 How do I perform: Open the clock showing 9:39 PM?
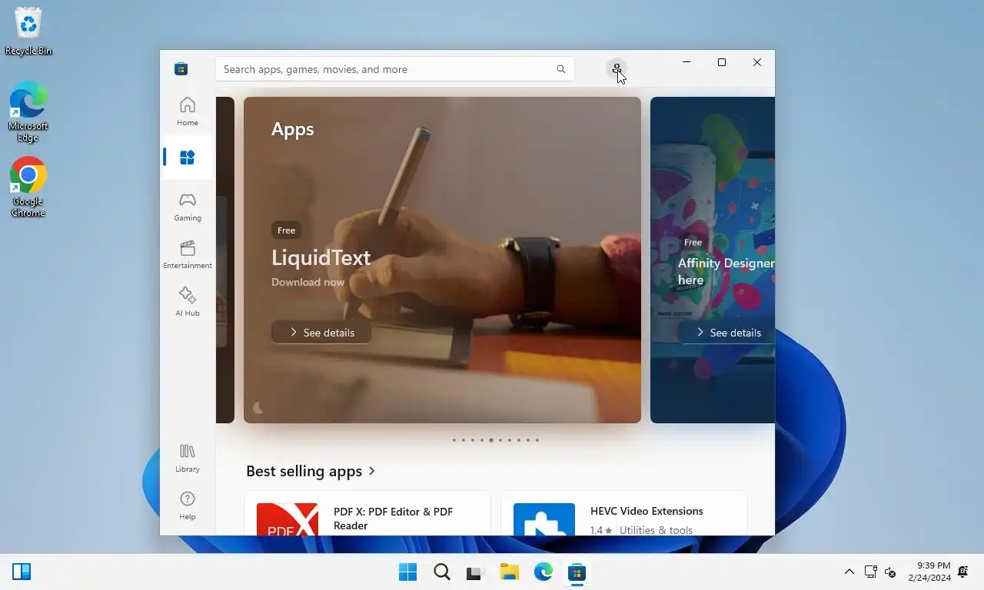coord(929,572)
